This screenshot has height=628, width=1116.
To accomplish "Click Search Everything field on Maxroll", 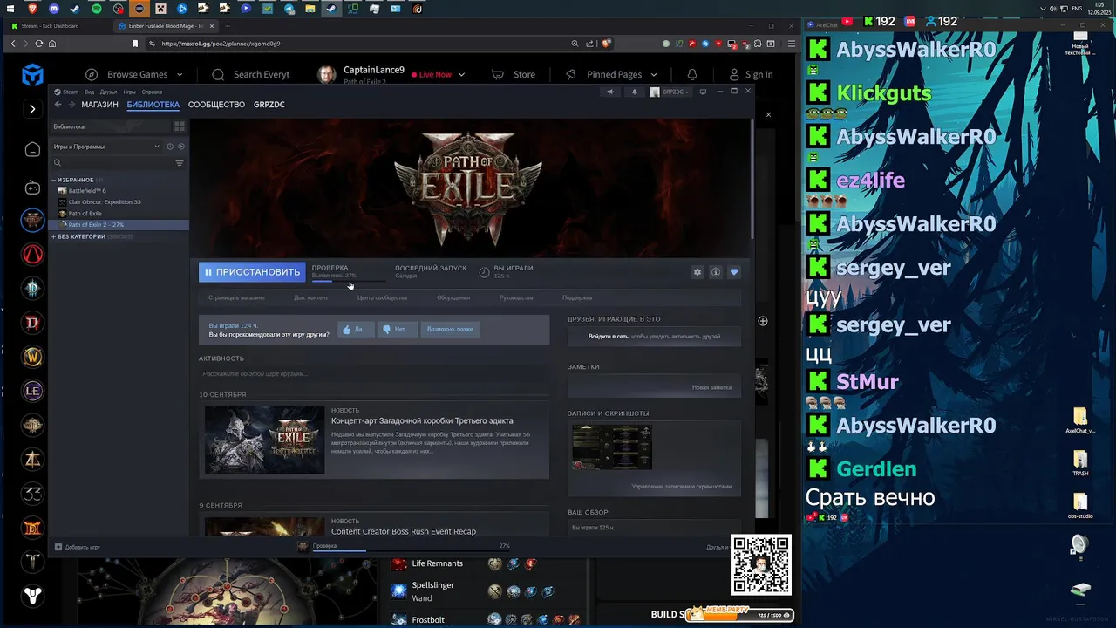I will coord(251,74).
